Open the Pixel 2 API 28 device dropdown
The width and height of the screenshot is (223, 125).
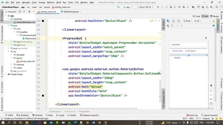(145, 7)
